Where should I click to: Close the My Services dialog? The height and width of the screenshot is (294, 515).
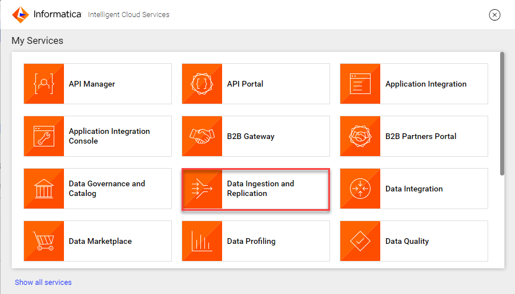tap(494, 15)
